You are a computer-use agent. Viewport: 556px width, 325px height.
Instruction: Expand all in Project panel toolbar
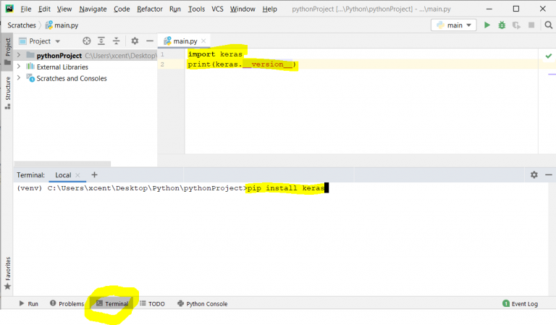pyautogui.click(x=101, y=41)
